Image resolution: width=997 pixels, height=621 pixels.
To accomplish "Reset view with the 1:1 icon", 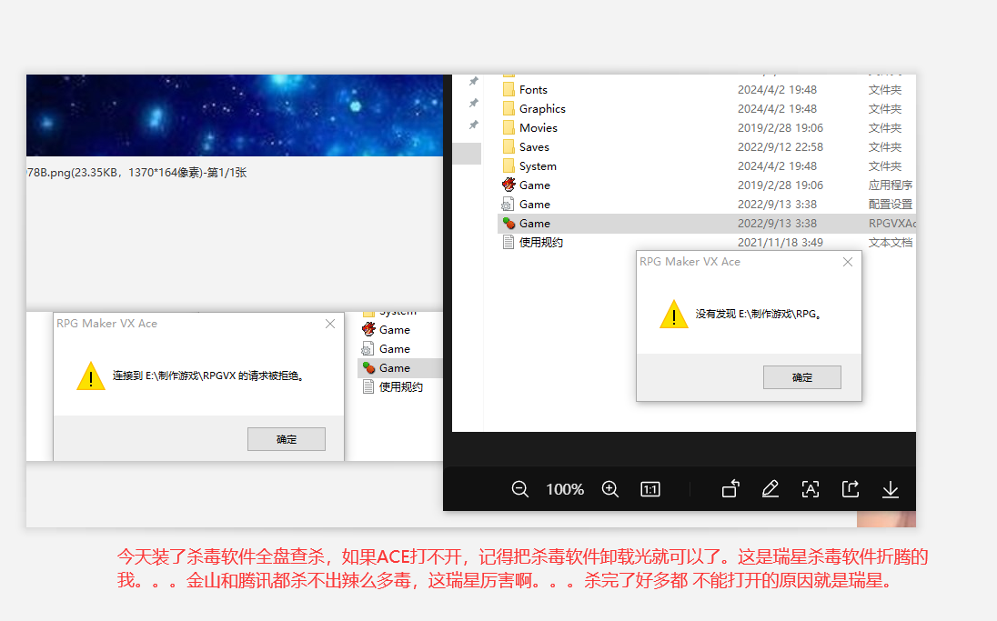I will point(650,489).
